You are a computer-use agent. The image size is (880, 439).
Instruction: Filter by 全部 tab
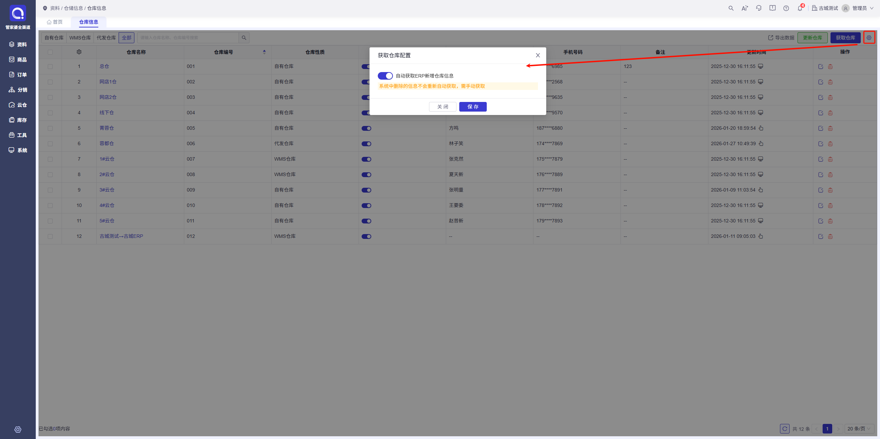[126, 38]
